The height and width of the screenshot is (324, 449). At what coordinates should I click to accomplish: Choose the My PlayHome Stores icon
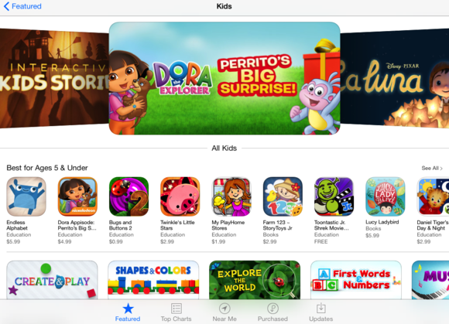231,196
